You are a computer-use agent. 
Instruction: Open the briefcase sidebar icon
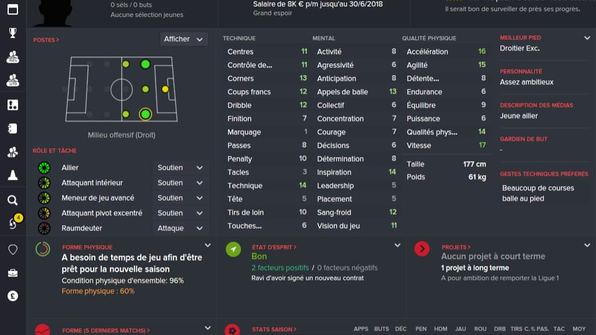point(13,273)
